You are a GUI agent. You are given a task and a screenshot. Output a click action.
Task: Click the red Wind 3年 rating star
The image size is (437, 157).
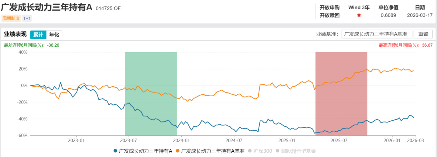pos(359,15)
